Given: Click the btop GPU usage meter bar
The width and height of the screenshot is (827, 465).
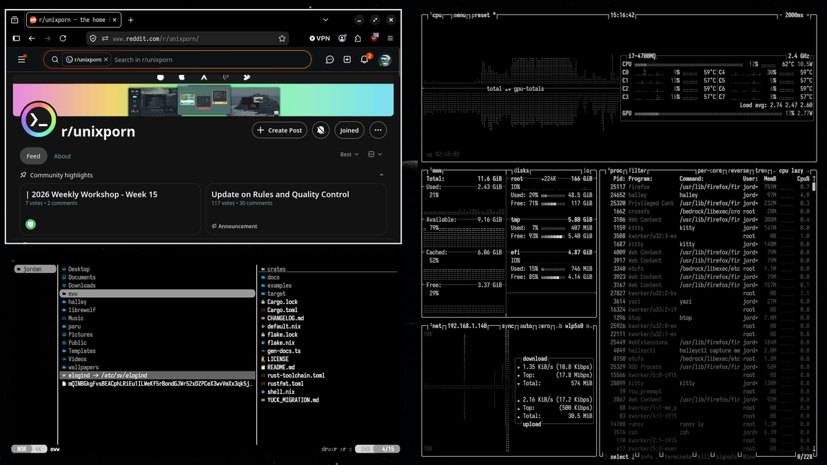Looking at the screenshot, I should pyautogui.click(x=708, y=113).
